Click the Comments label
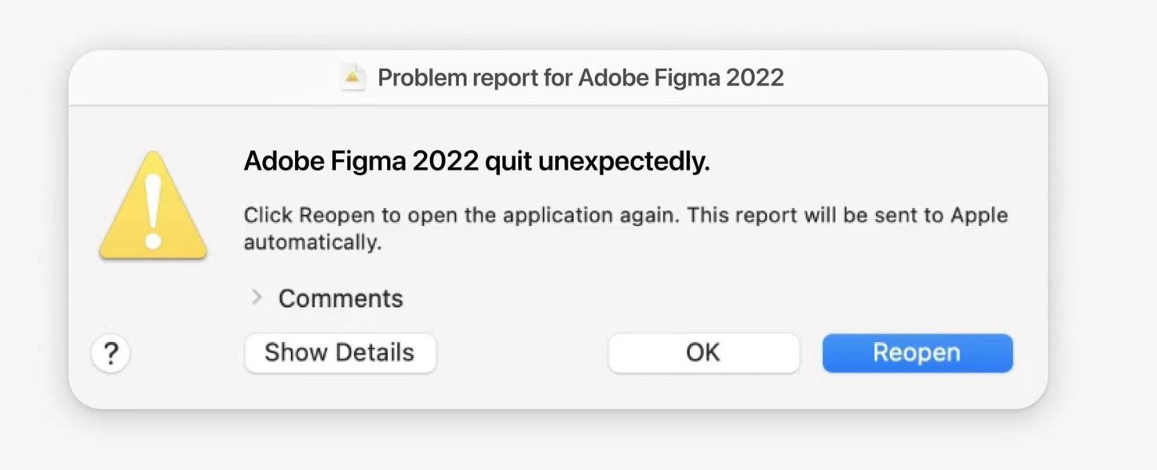1157x470 pixels. (x=341, y=298)
